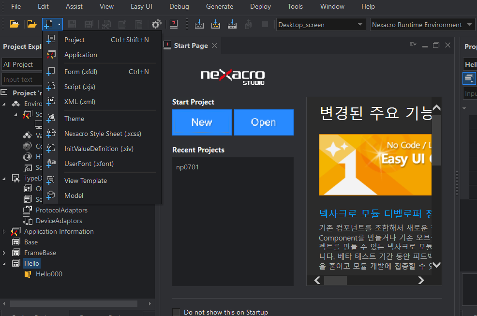Click the Start Page toolbar icon
The height and width of the screenshot is (316, 477).
(174, 24)
